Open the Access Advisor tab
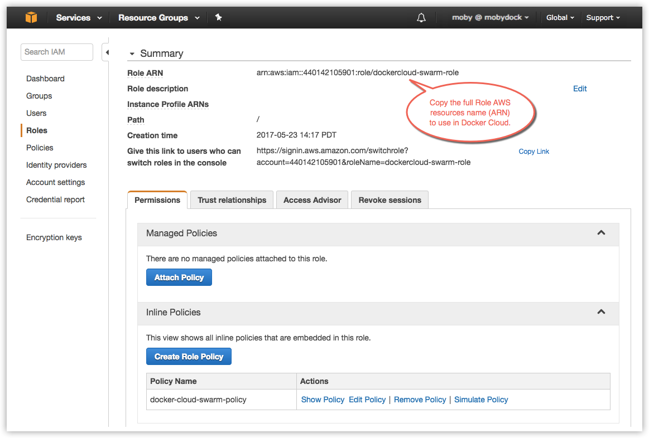 tap(312, 199)
